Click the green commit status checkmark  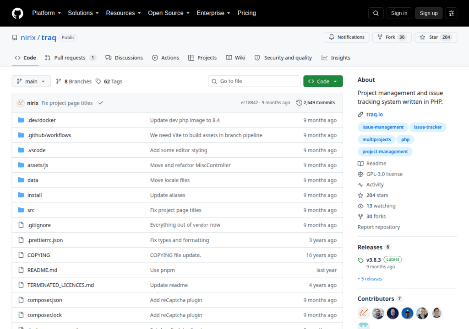click(x=101, y=103)
